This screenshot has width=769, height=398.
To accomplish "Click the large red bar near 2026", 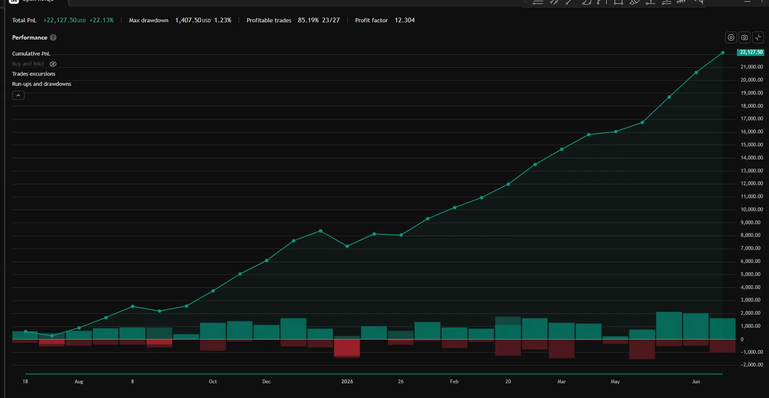I will (347, 348).
